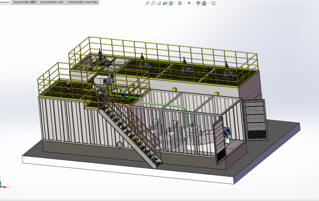
Task: Click the View Orientation cube icon
Action: [171, 3]
